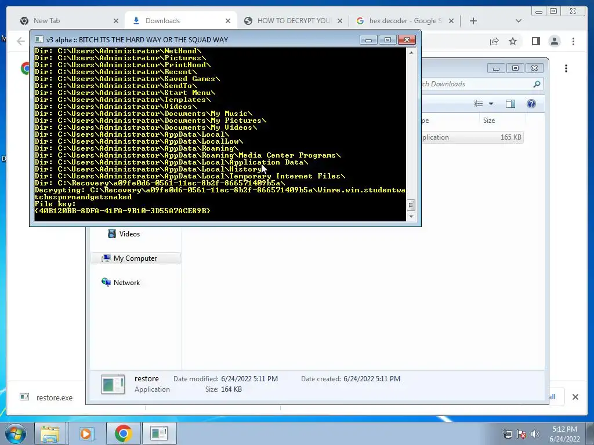Screen dimensions: 594x445
Task: Select Network in navigation pane
Action: (121, 282)
